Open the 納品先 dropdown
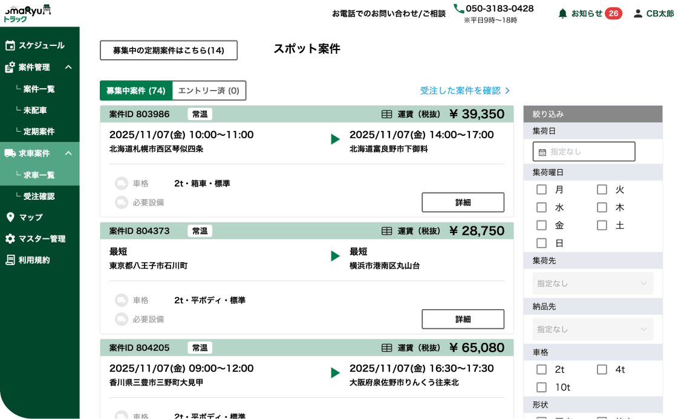Image resolution: width=681 pixels, height=419 pixels. coord(592,329)
